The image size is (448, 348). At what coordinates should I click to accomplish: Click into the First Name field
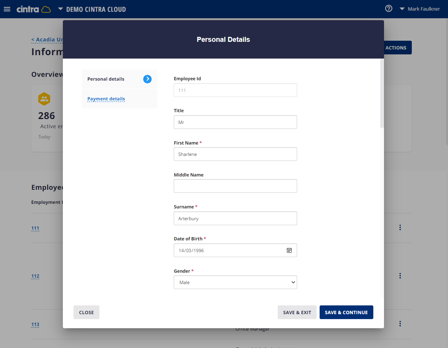(235, 154)
